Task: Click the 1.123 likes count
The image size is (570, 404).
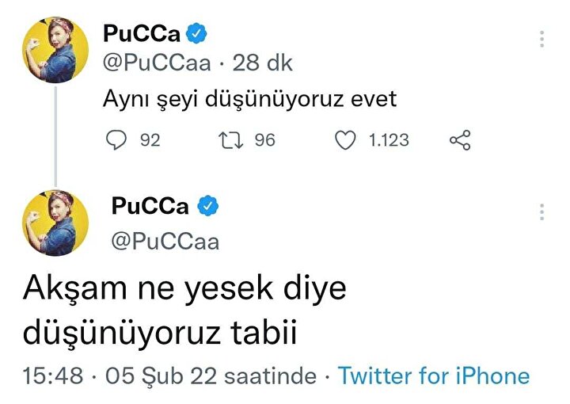Action: click(389, 140)
